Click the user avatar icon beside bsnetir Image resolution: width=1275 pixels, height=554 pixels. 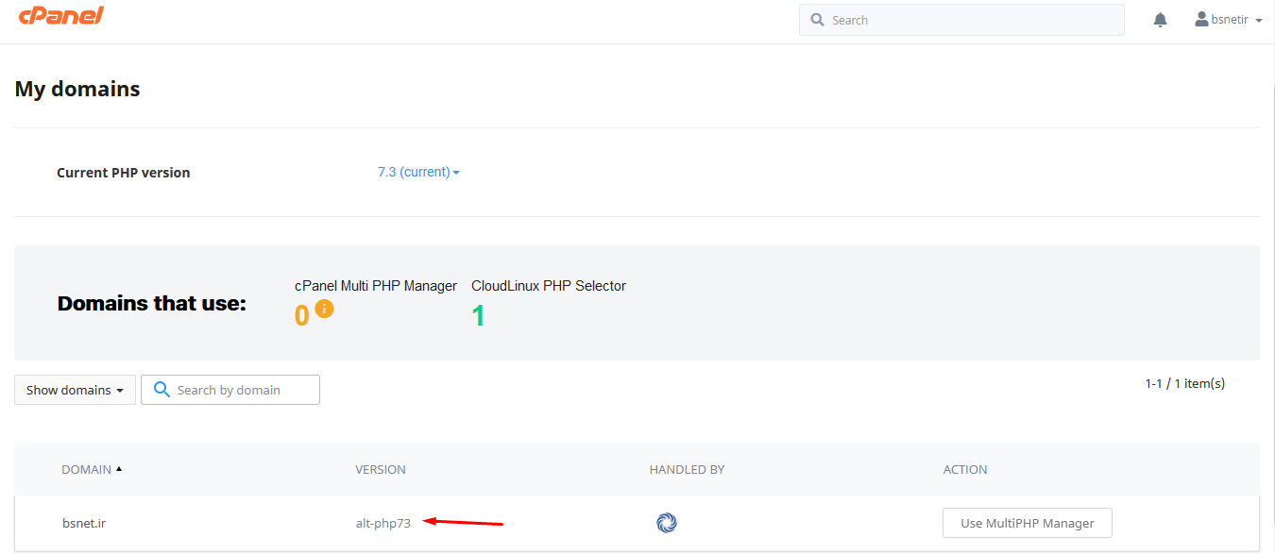[1201, 19]
